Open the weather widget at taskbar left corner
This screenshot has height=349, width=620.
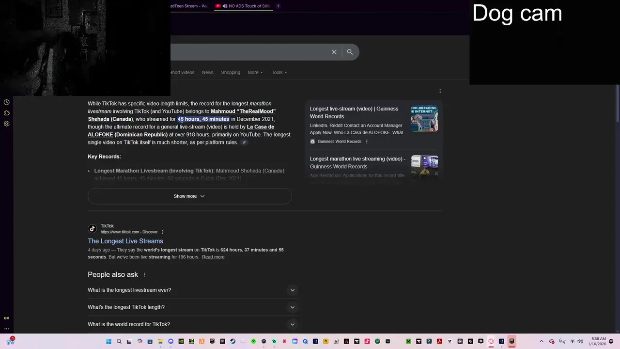10,341
